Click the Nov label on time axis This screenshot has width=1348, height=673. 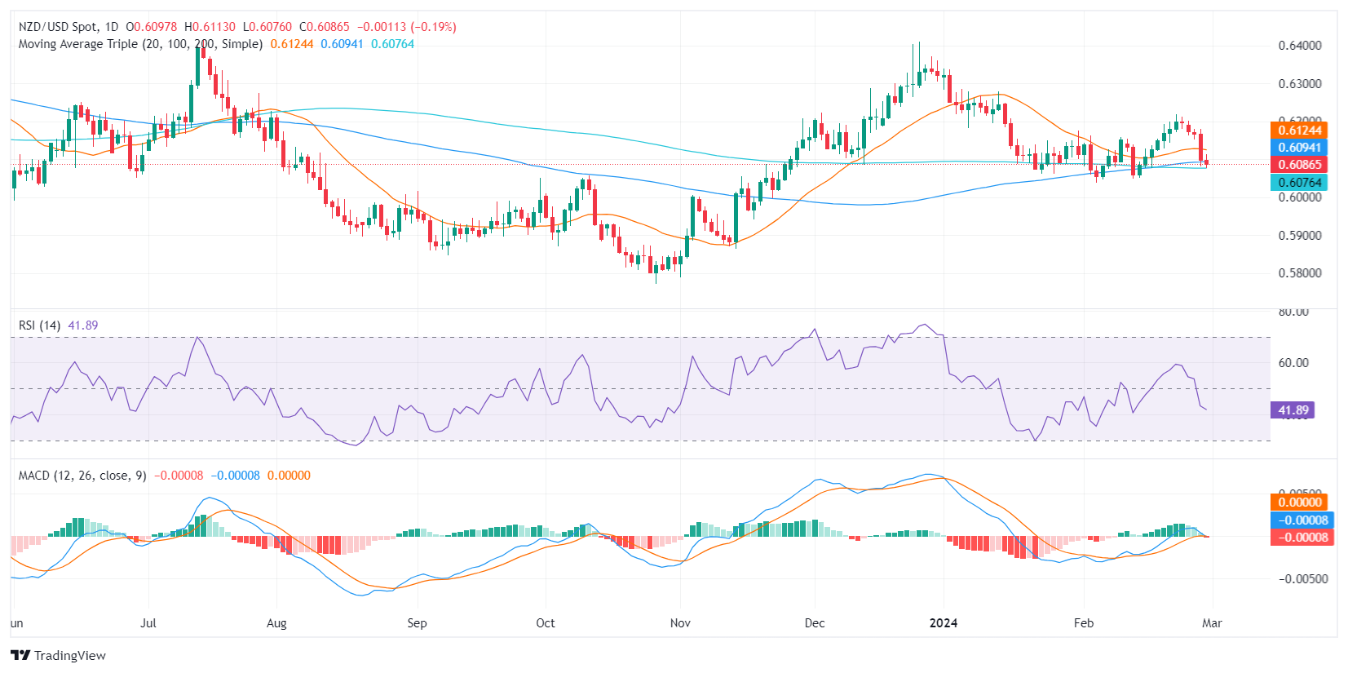pos(680,623)
